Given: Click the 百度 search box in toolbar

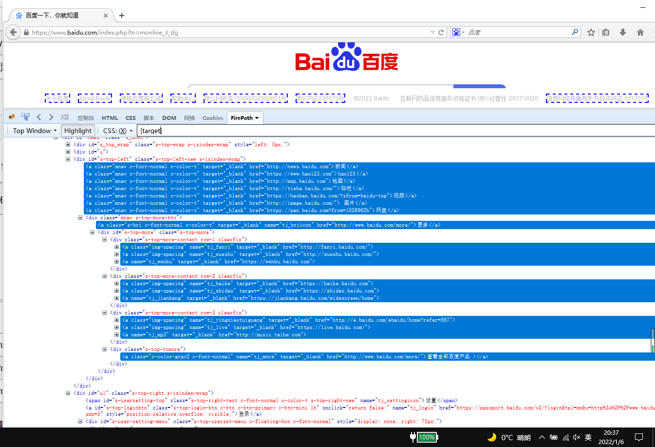Looking at the screenshot, I should [519, 32].
